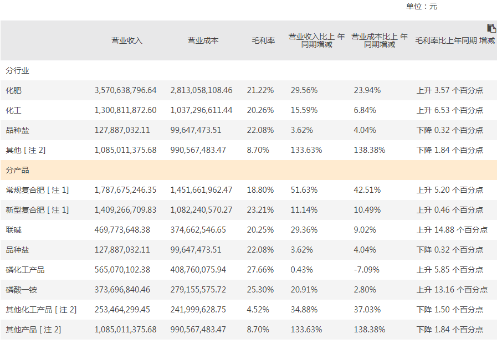
Task: Click the copy table icon
Action: point(491,28)
